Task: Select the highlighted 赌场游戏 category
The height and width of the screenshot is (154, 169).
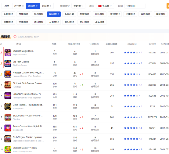Action: point(54,14)
